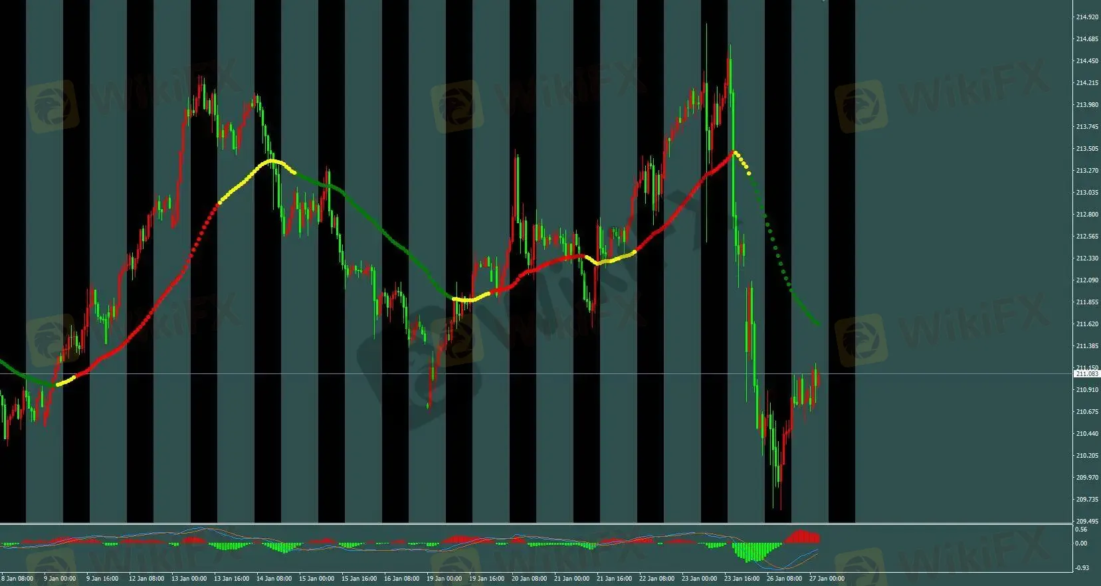Click the 214.215 price axis label
1101x586 pixels.
(x=1087, y=83)
